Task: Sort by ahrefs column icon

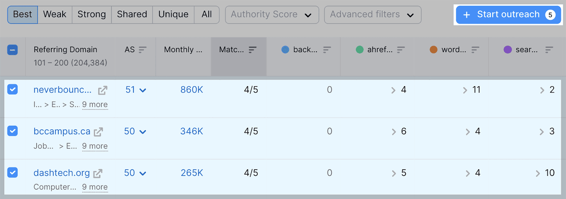Action: [401, 50]
